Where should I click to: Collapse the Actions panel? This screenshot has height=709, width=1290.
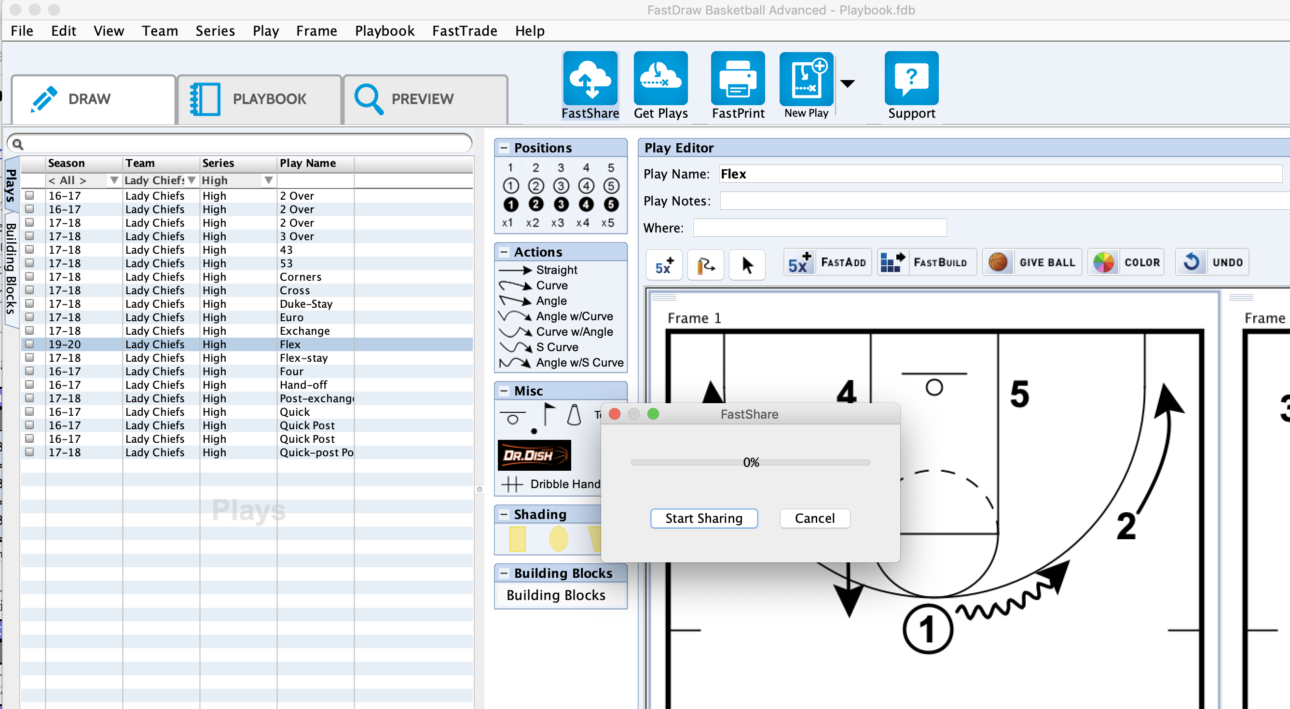click(x=504, y=252)
